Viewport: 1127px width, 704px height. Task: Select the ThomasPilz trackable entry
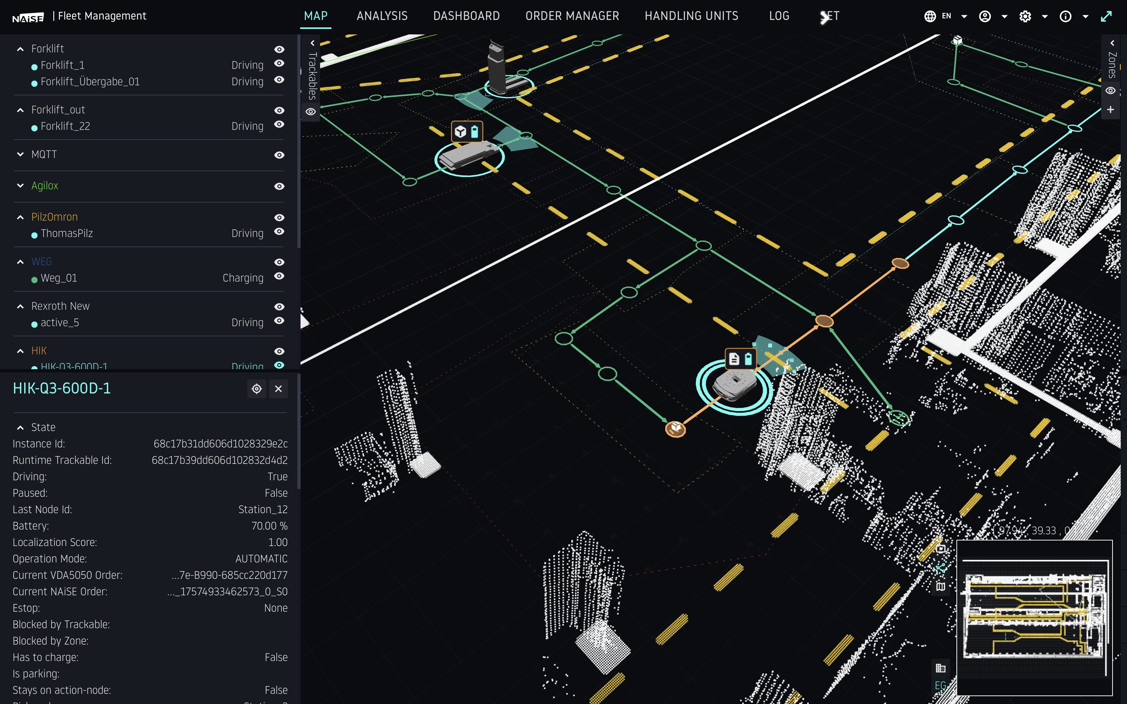tap(67, 233)
